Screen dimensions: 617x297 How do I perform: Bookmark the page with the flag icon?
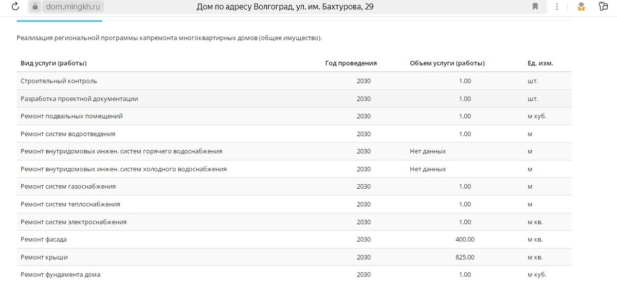[535, 7]
